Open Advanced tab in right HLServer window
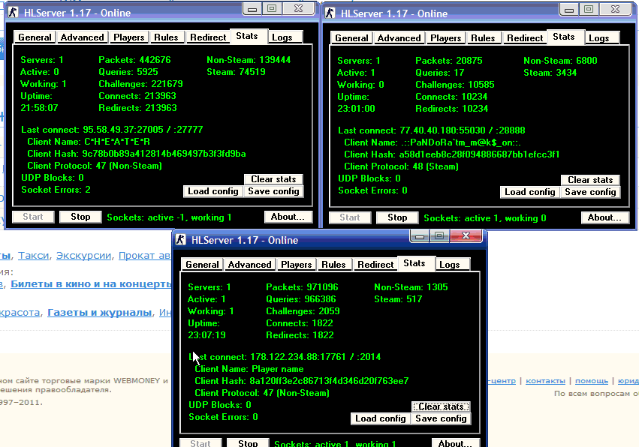Viewport: 639px width, 447px height. 399,38
